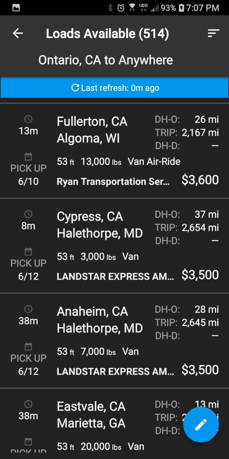Open the sort options icon
Viewport: 229px width, 459px height.
[x=213, y=33]
